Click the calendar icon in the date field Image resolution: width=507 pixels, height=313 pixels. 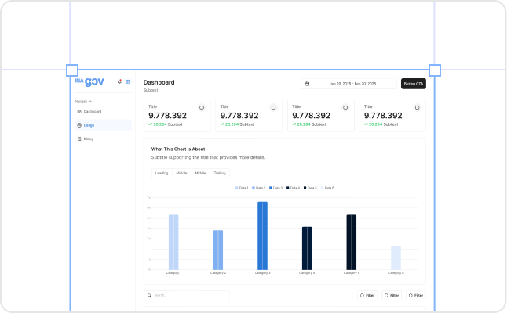click(x=307, y=84)
